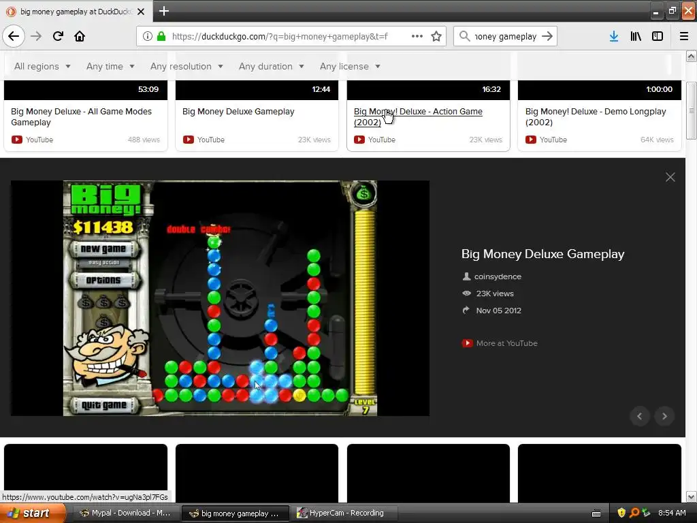Open Big Money! Deluxe - Action Game (2002)
Image resolution: width=697 pixels, height=523 pixels.
pos(418,116)
